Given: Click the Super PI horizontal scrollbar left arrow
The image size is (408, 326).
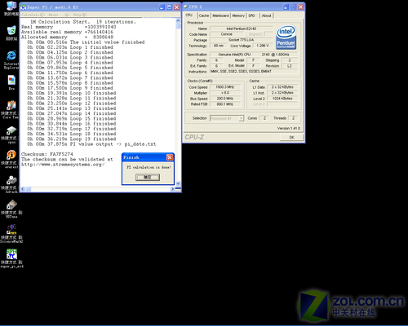Looking at the screenshot, I should pyautogui.click(x=23, y=189).
